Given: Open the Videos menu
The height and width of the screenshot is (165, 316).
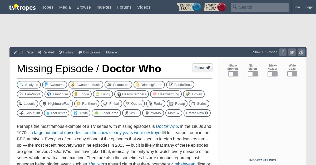Looking at the screenshot, I should click(144, 7).
